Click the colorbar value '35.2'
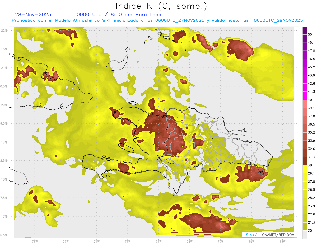The image size is (317, 245). tap(311, 132)
